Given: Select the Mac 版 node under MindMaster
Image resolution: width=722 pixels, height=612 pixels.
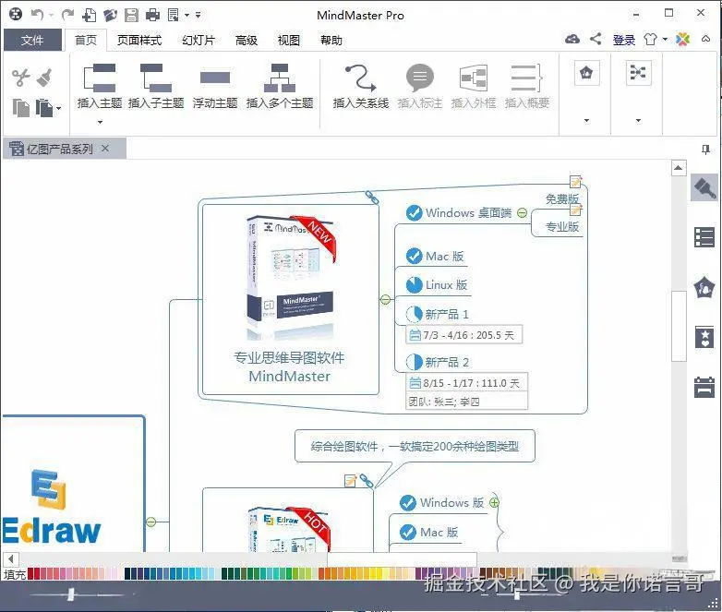Looking at the screenshot, I should (435, 256).
